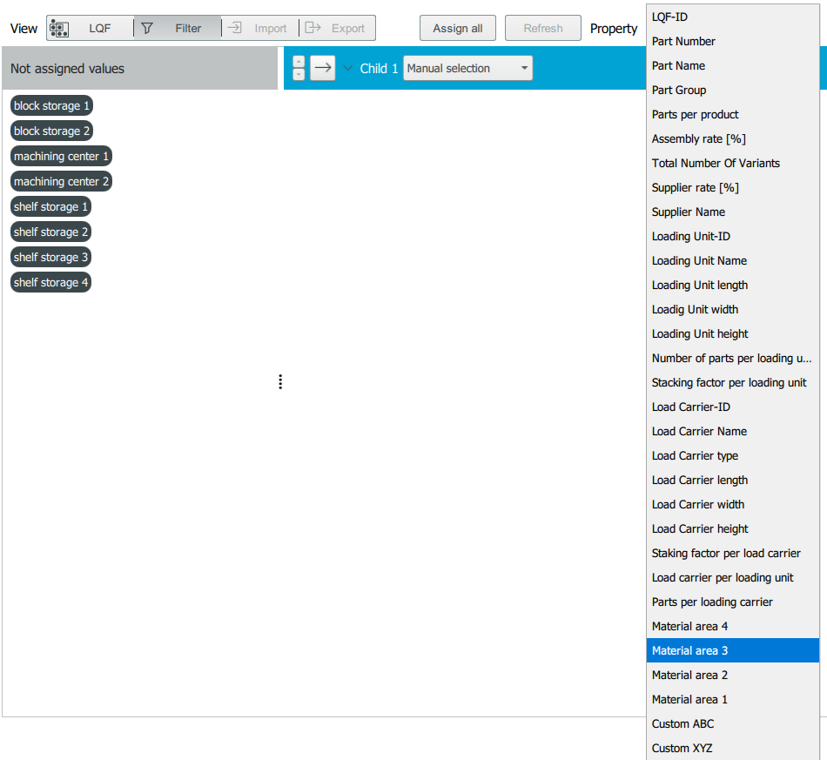
Task: Click the vertical dots splitter handle
Action: pyautogui.click(x=280, y=382)
